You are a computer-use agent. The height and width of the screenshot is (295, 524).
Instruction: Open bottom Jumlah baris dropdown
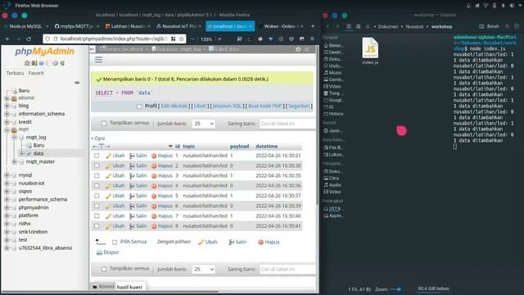tap(204, 270)
